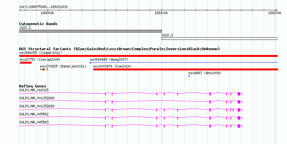Click the chr2:188975068..189201931 coordinate label

tap(44, 7)
